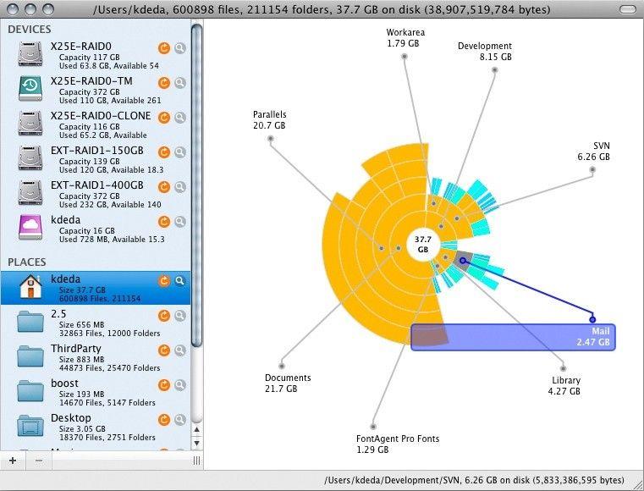Add a new place with the plus button
Image resolution: width=644 pixels, height=491 pixels.
tap(13, 461)
